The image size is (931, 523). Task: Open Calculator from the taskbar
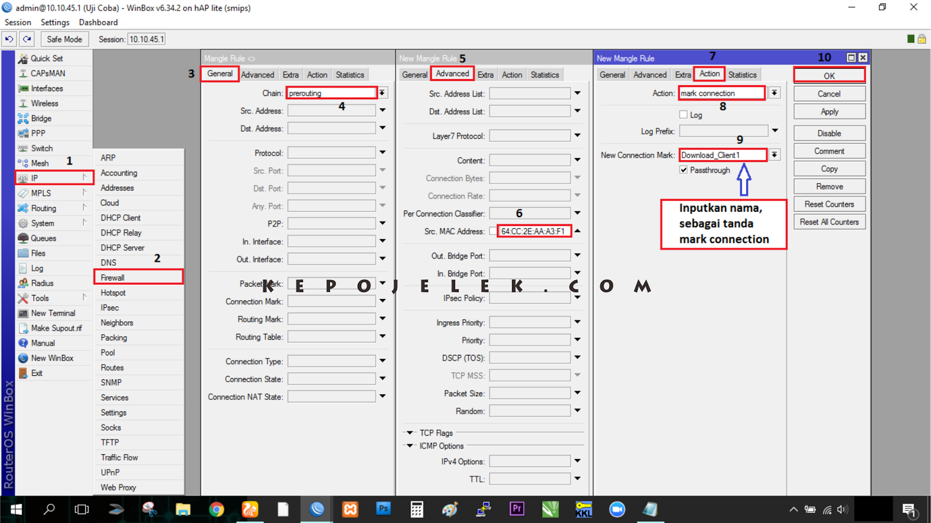pos(417,510)
